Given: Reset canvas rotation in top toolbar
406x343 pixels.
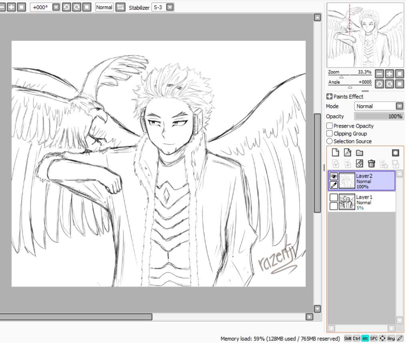Looking at the screenshot, I should pyautogui.click(x=87, y=7).
